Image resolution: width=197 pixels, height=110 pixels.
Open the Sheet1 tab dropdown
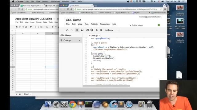(x=30, y=94)
